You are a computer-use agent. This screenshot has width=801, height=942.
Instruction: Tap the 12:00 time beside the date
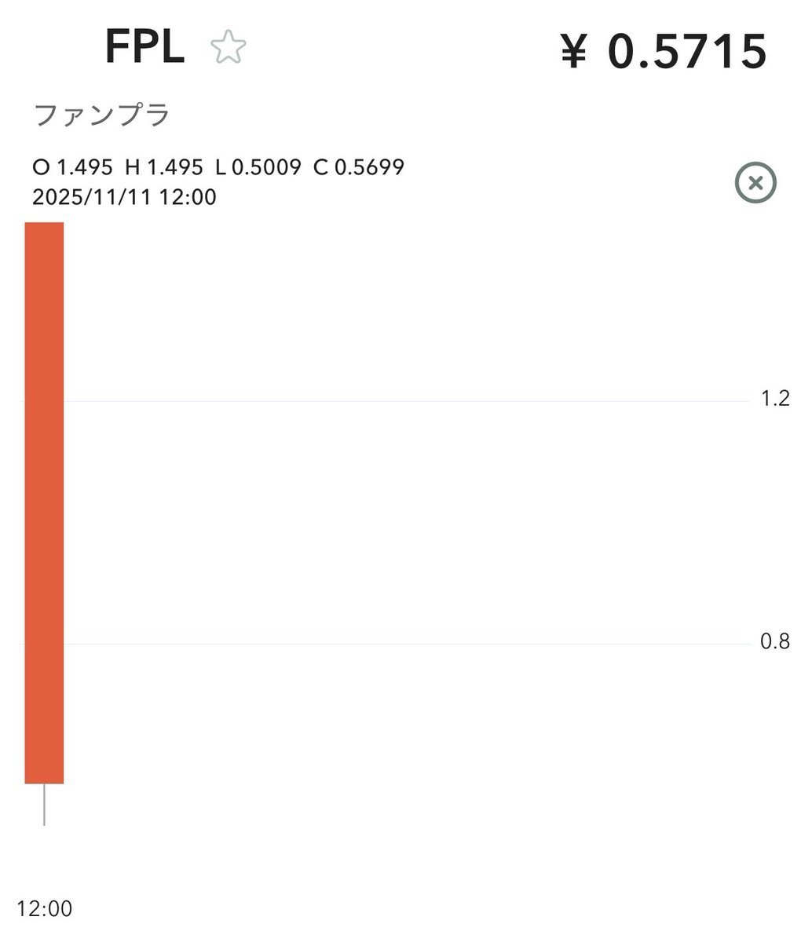point(187,196)
